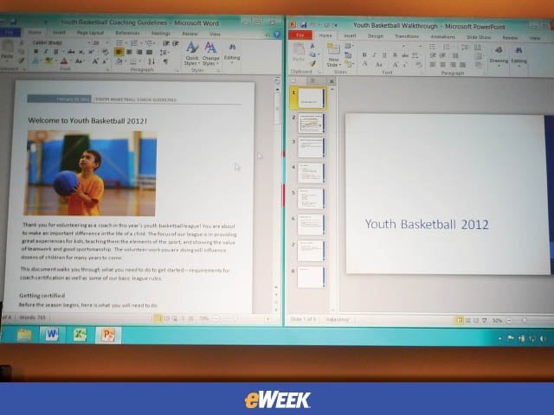This screenshot has height=415, width=554.
Task: Click PowerPoint Format Painter icon
Action: [312, 63]
